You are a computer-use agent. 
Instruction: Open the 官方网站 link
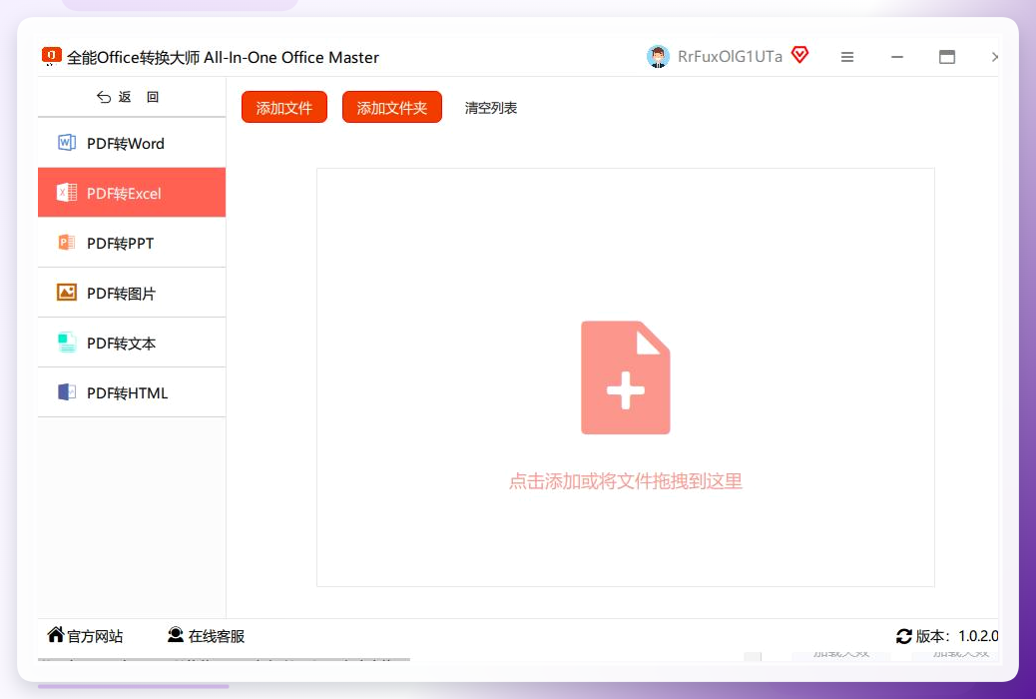95,636
